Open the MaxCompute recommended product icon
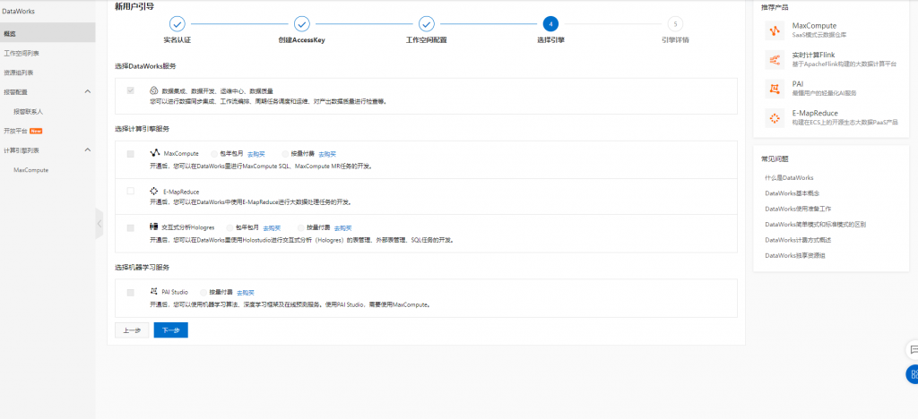The width and height of the screenshot is (918, 419). coord(775,30)
